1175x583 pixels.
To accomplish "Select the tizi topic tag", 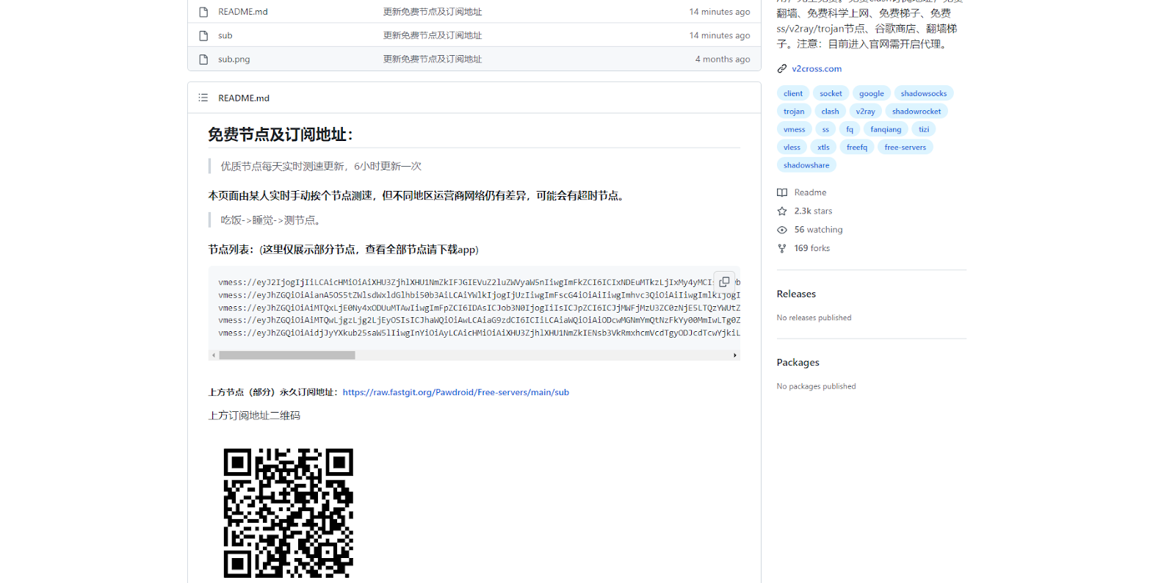I will click(924, 129).
